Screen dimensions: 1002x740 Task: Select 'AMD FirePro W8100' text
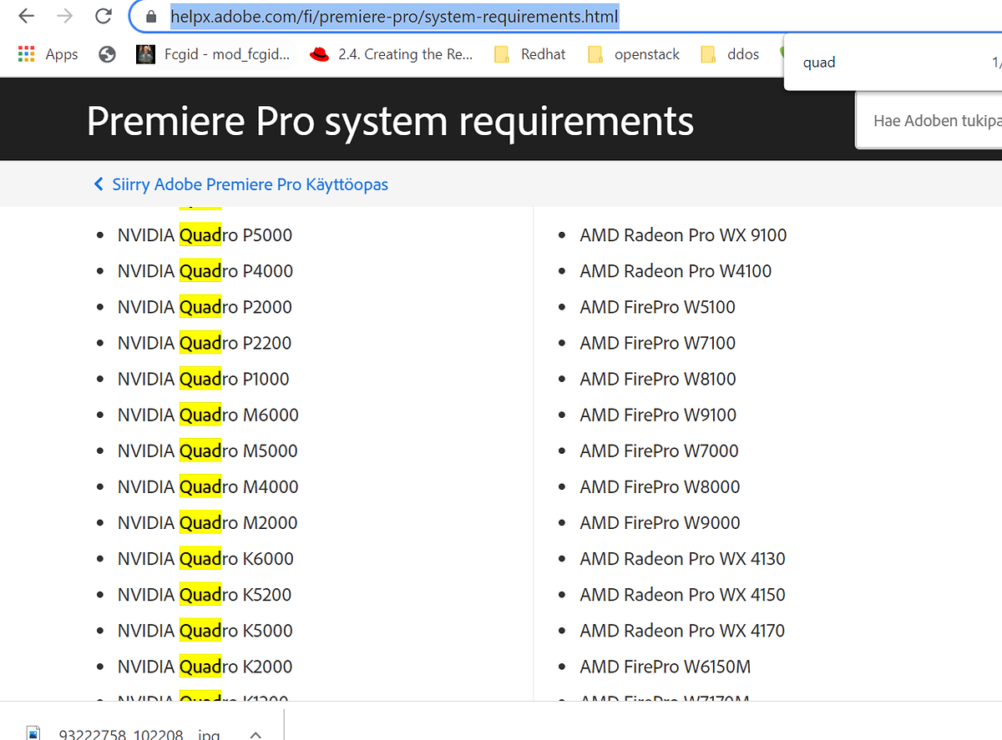point(658,379)
